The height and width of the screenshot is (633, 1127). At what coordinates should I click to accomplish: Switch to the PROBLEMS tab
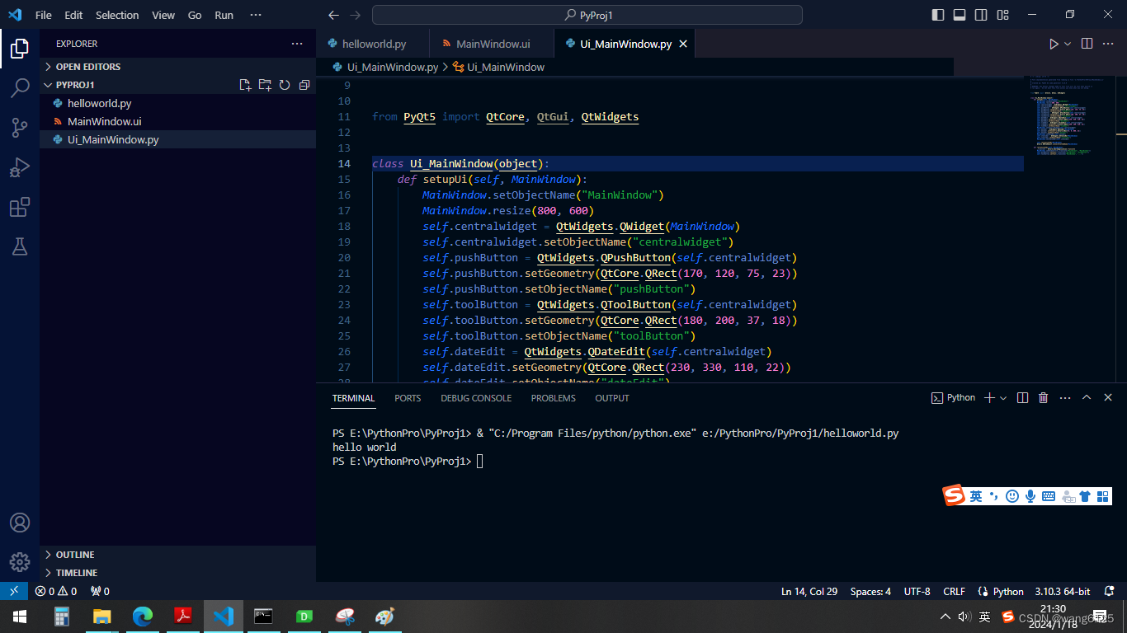pos(553,398)
